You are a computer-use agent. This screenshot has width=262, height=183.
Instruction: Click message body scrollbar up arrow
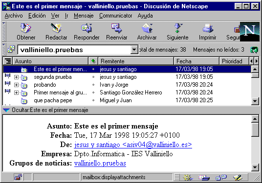255,119
